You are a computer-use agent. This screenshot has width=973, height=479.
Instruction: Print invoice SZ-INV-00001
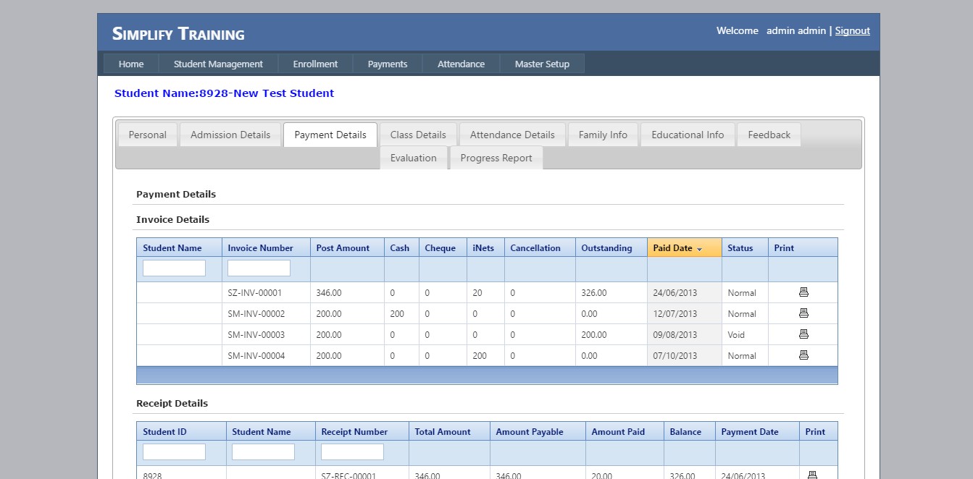(803, 292)
